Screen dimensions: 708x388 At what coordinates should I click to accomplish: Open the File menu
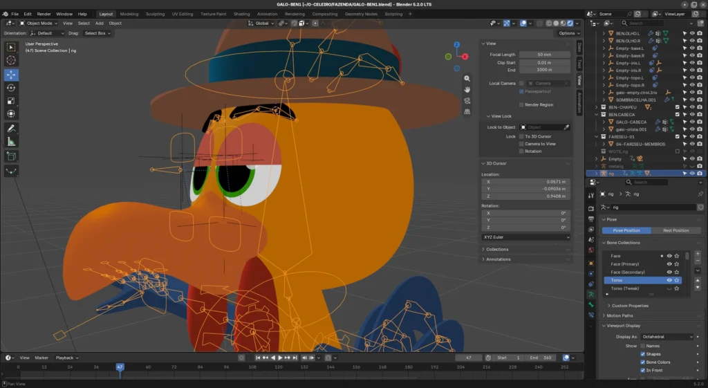point(15,14)
